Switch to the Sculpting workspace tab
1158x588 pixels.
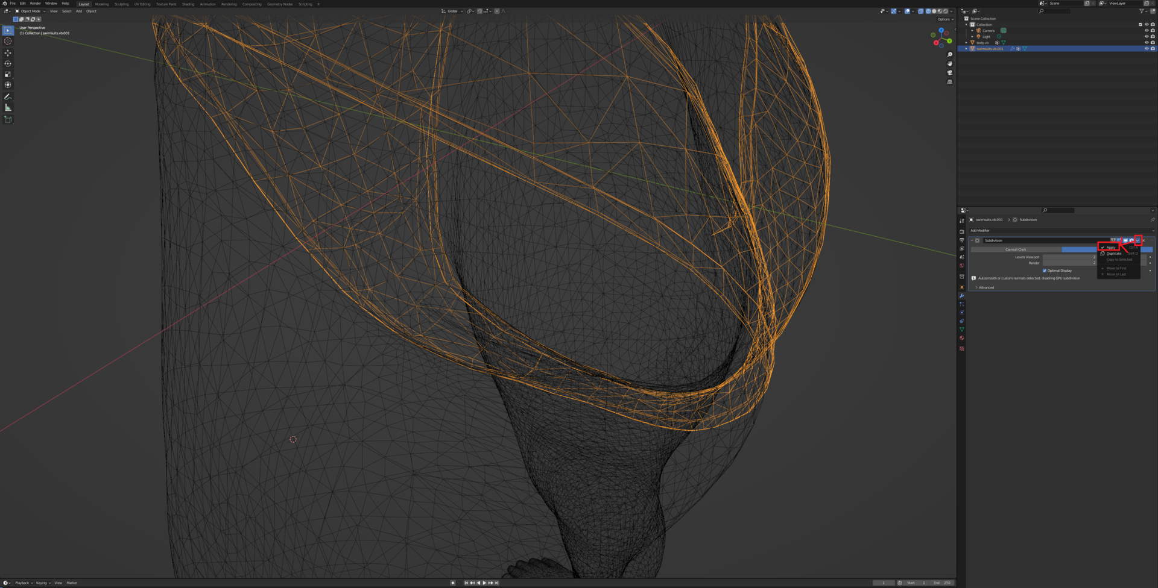[x=122, y=4]
